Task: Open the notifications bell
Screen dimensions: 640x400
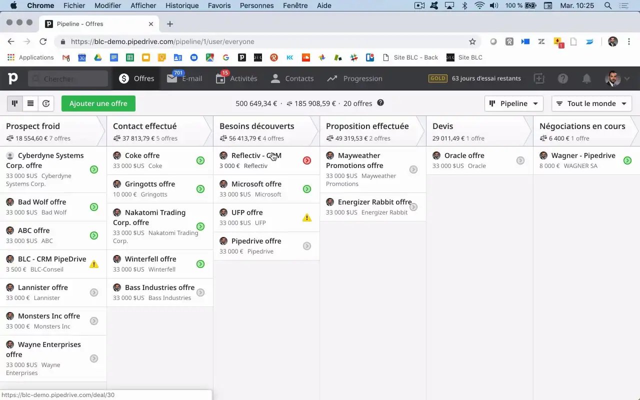Action: point(586,78)
